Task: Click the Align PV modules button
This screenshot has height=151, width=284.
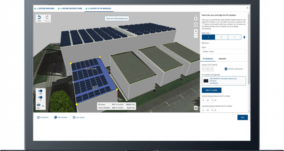Action: point(211,90)
